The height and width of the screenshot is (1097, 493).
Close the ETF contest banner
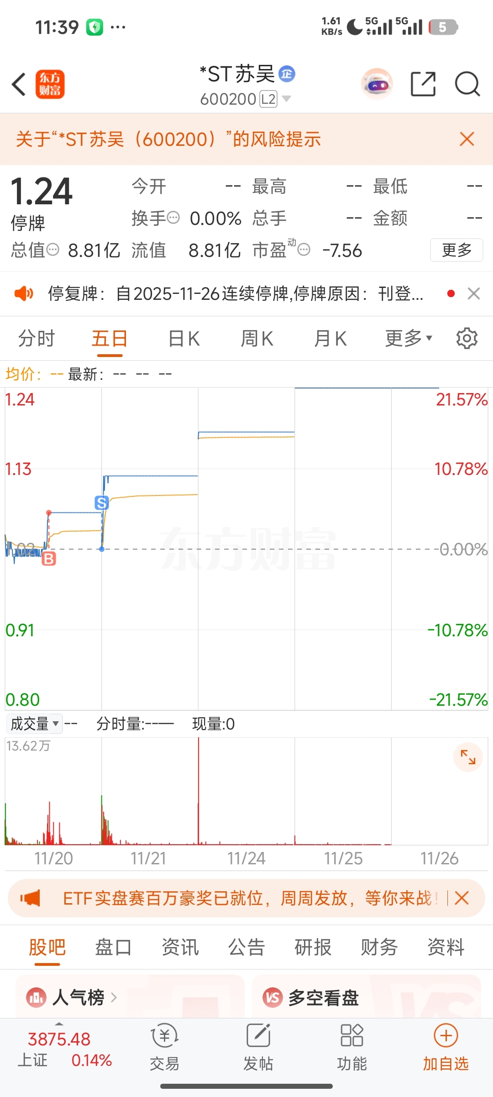point(462,898)
